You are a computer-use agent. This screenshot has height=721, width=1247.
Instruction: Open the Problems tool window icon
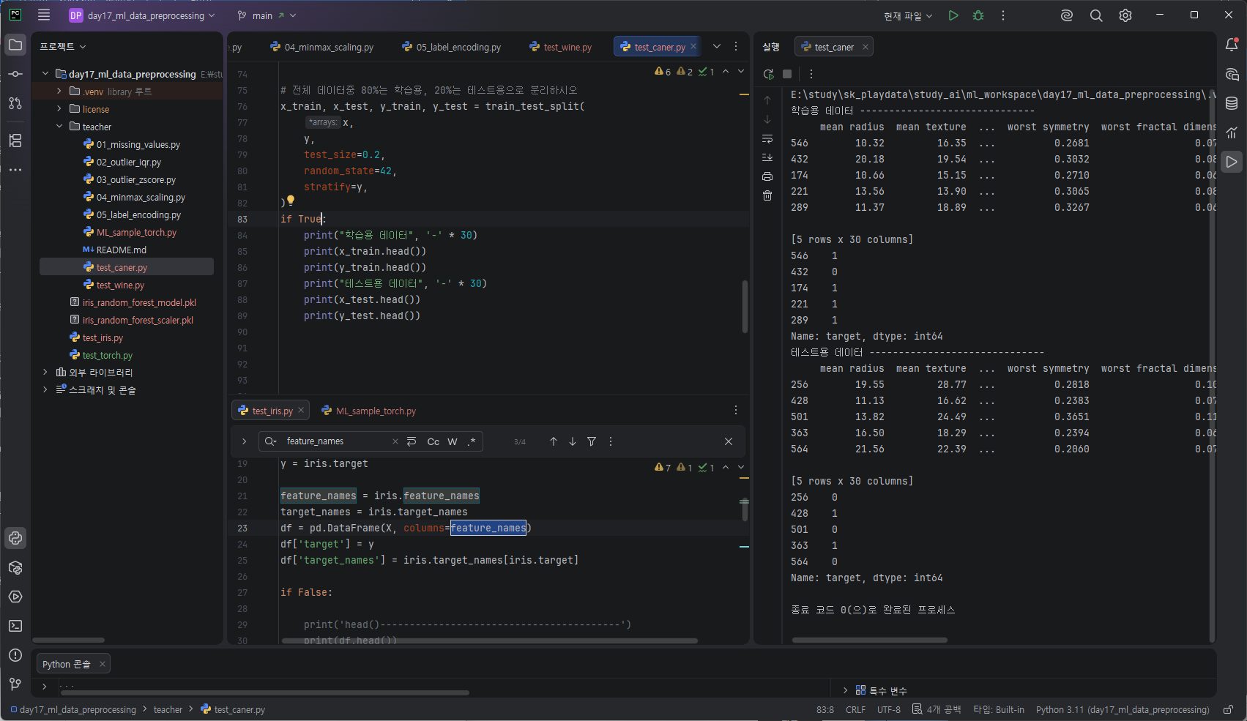tap(15, 655)
